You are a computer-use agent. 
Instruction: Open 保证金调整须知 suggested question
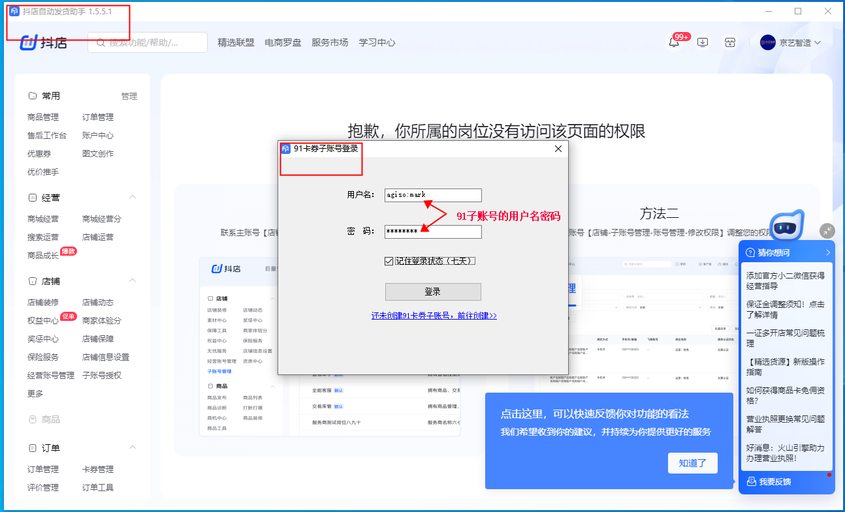click(786, 309)
